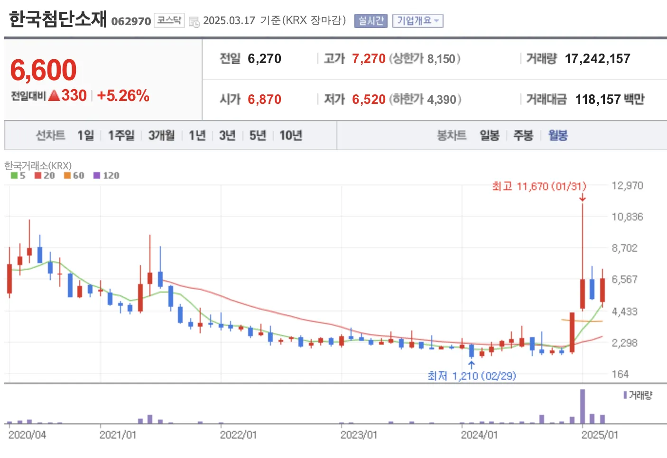Click the tallest volume bar at 2025/01

582,406
